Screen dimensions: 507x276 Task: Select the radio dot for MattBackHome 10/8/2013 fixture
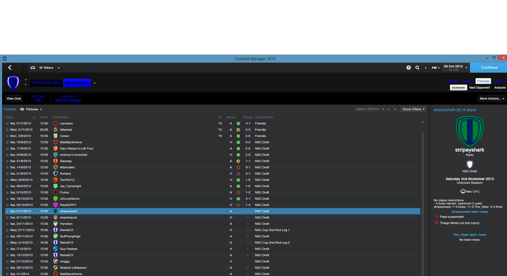[x=7, y=142]
